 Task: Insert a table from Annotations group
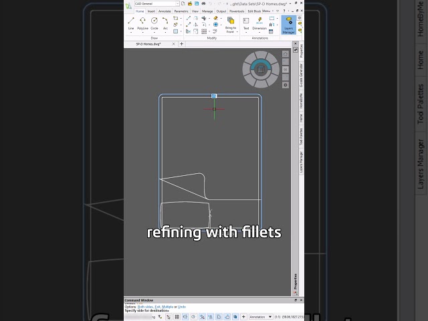pyautogui.click(x=271, y=31)
